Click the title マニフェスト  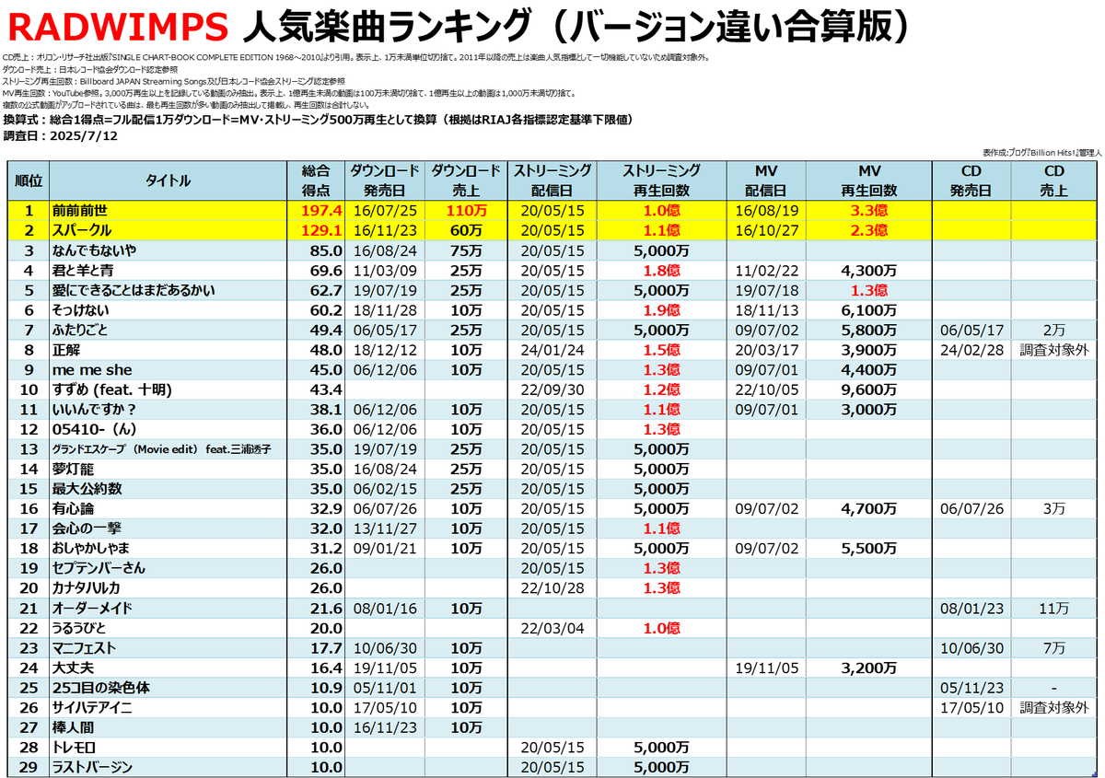click(85, 647)
